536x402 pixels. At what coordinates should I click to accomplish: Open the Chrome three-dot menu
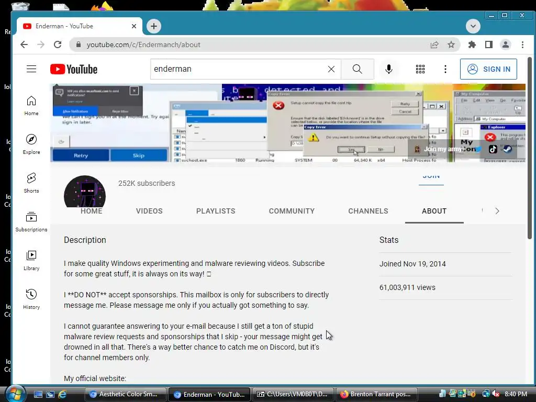point(522,44)
